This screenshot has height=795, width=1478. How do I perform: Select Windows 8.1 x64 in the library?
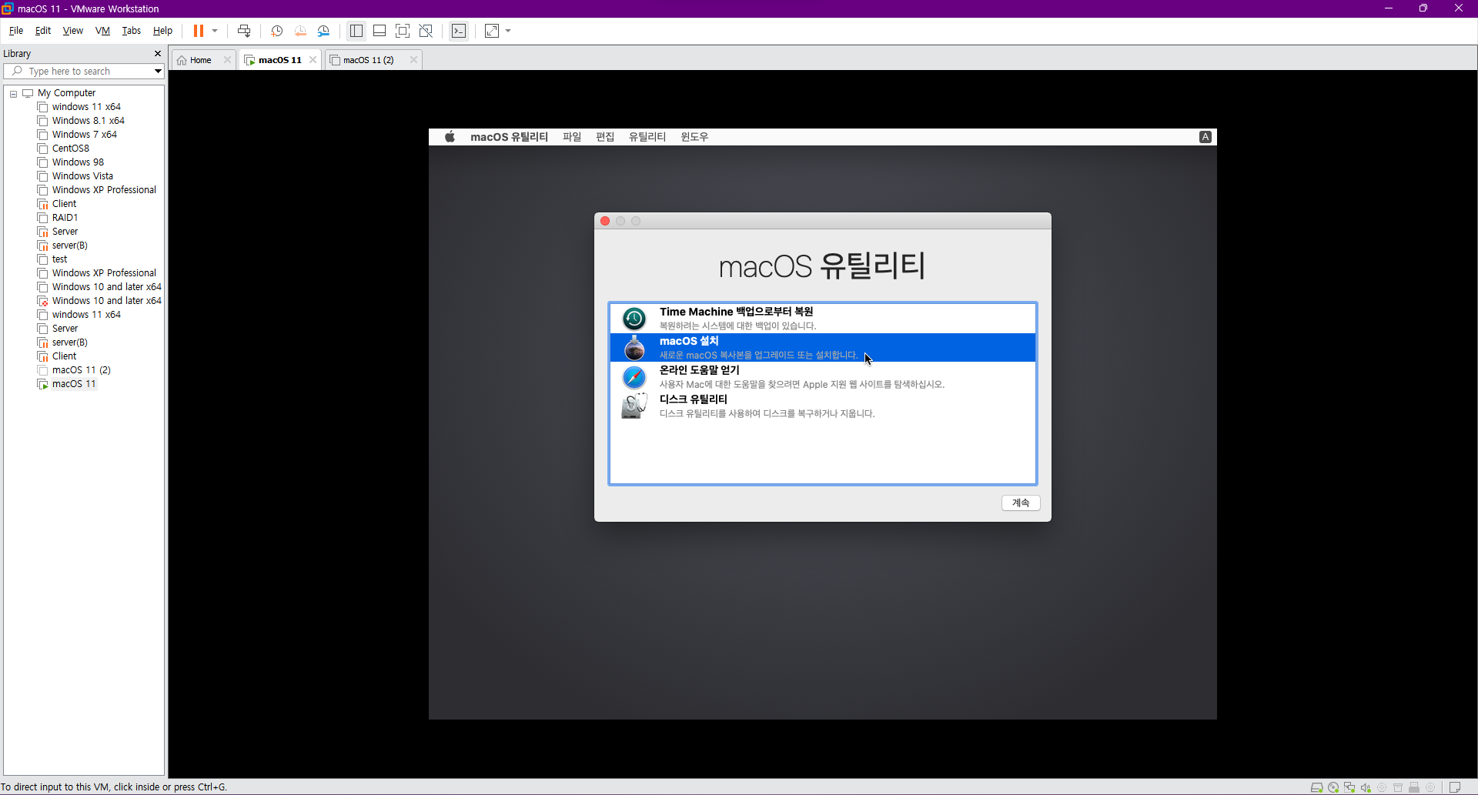(x=88, y=121)
